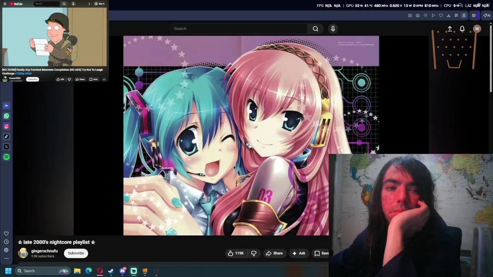
Task: Open Instagram in the Opera sidebar
Action: click(6, 126)
